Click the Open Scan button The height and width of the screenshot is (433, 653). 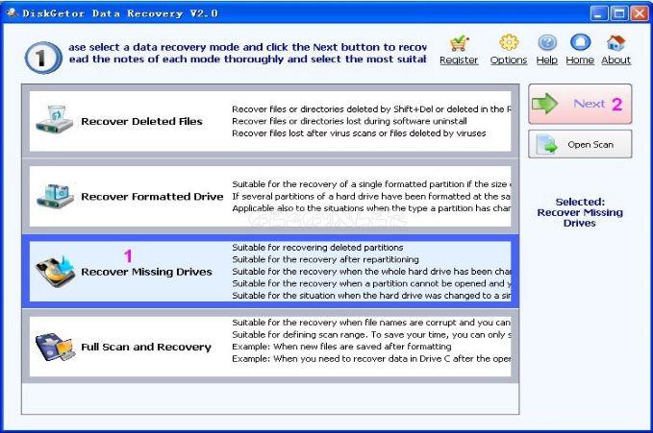pyautogui.click(x=580, y=144)
